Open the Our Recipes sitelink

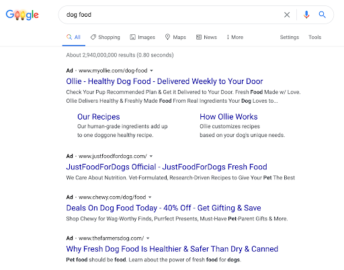[99, 117]
